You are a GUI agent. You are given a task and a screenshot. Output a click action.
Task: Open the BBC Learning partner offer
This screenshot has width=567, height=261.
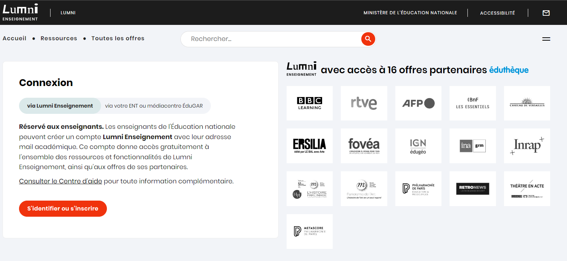309,103
